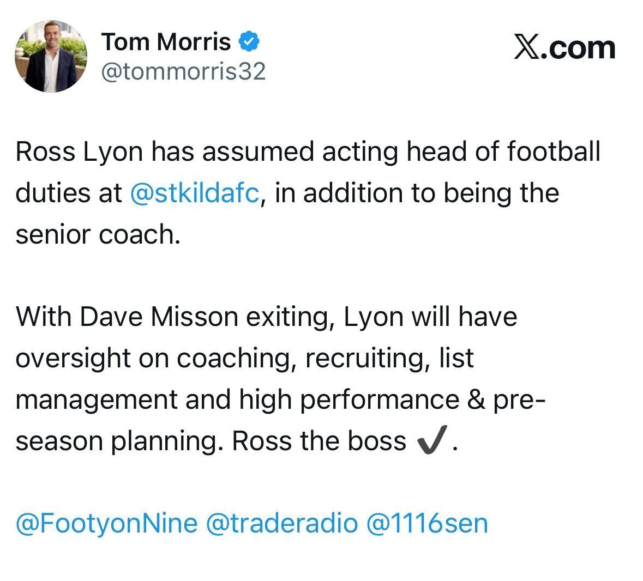Click 'Ross Lyon' at the tweet's start

pos(80,152)
